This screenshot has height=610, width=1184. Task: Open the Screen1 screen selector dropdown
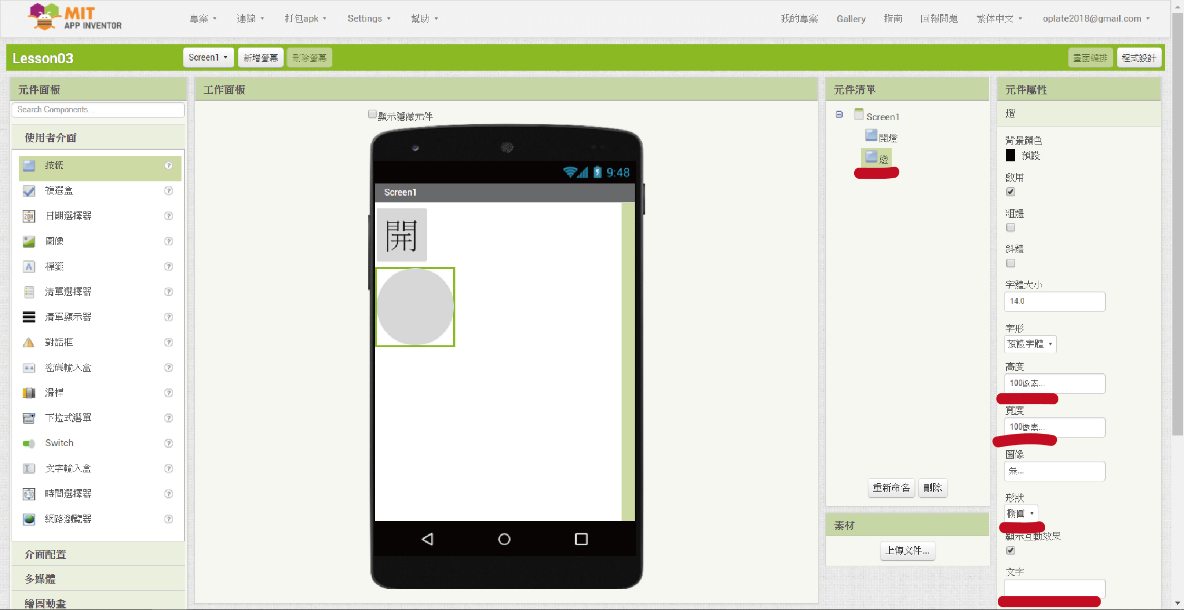pos(208,57)
